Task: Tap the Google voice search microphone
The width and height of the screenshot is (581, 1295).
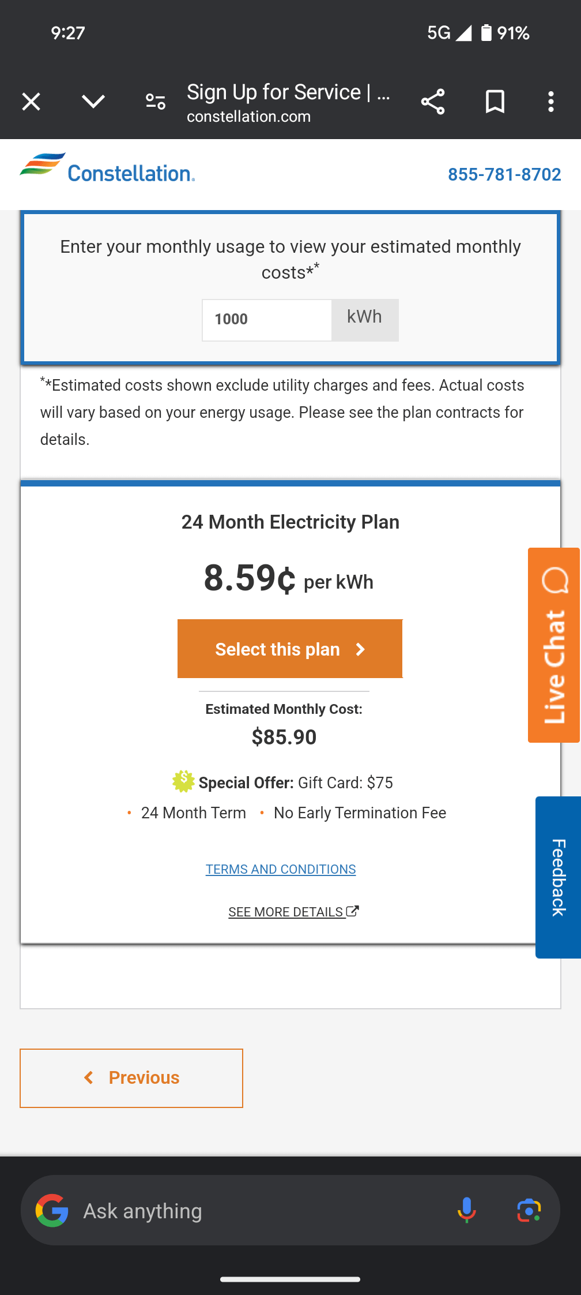Action: 466,1210
